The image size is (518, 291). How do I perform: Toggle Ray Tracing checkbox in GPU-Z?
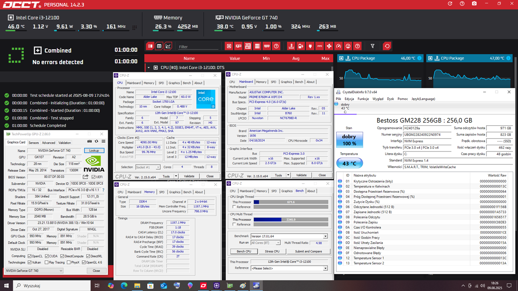click(x=46, y=262)
